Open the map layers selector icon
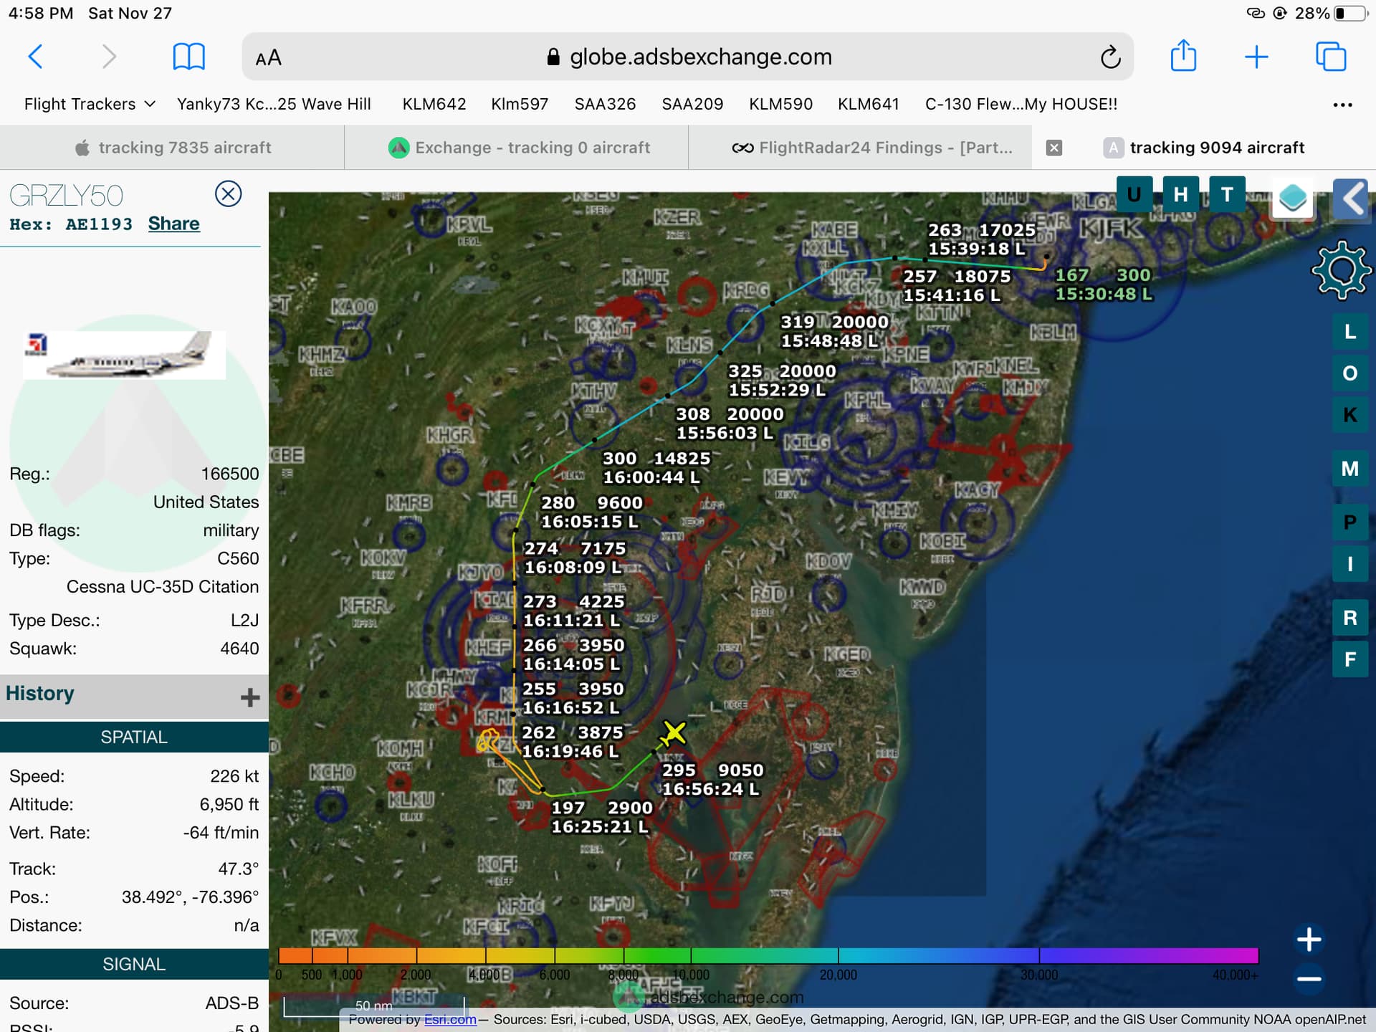The width and height of the screenshot is (1376, 1032). pos(1292,197)
